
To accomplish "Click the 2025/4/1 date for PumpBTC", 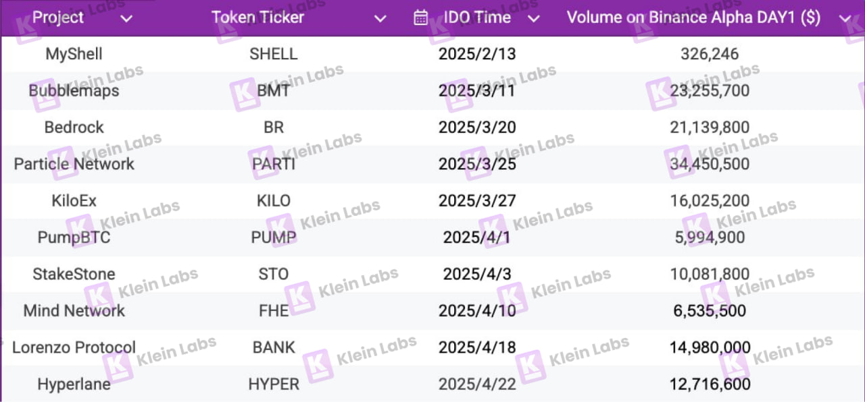I will tap(478, 237).
